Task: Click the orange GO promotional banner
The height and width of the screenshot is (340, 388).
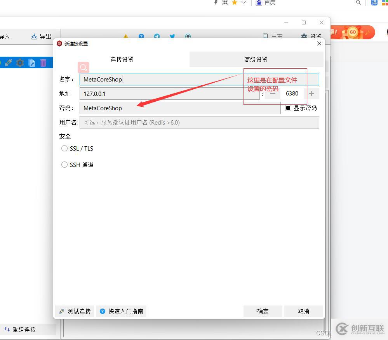Action: 353,32
